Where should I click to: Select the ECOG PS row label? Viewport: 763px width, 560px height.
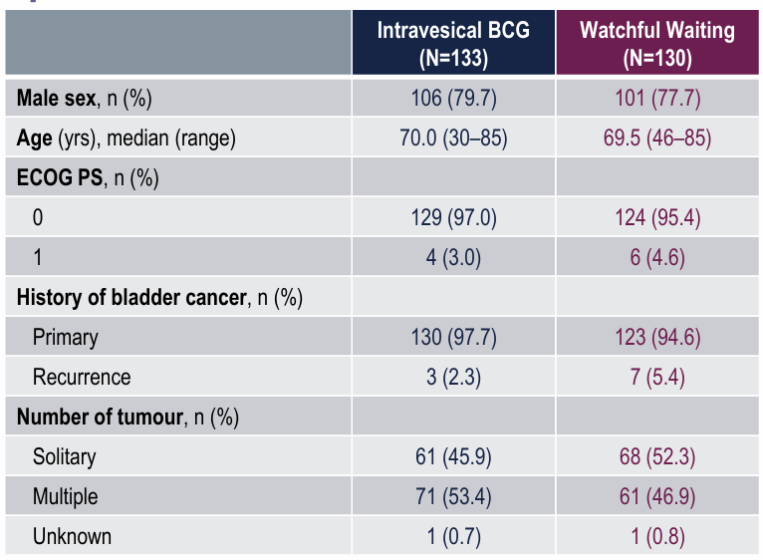point(88,178)
